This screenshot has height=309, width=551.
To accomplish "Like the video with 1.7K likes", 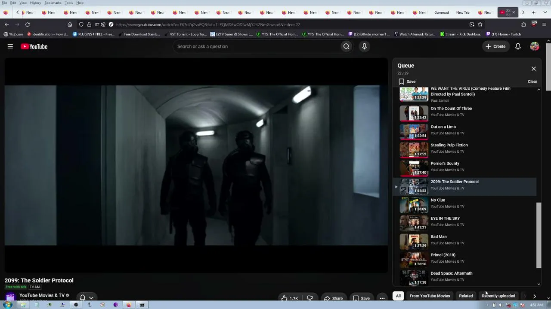I will pyautogui.click(x=289, y=298).
